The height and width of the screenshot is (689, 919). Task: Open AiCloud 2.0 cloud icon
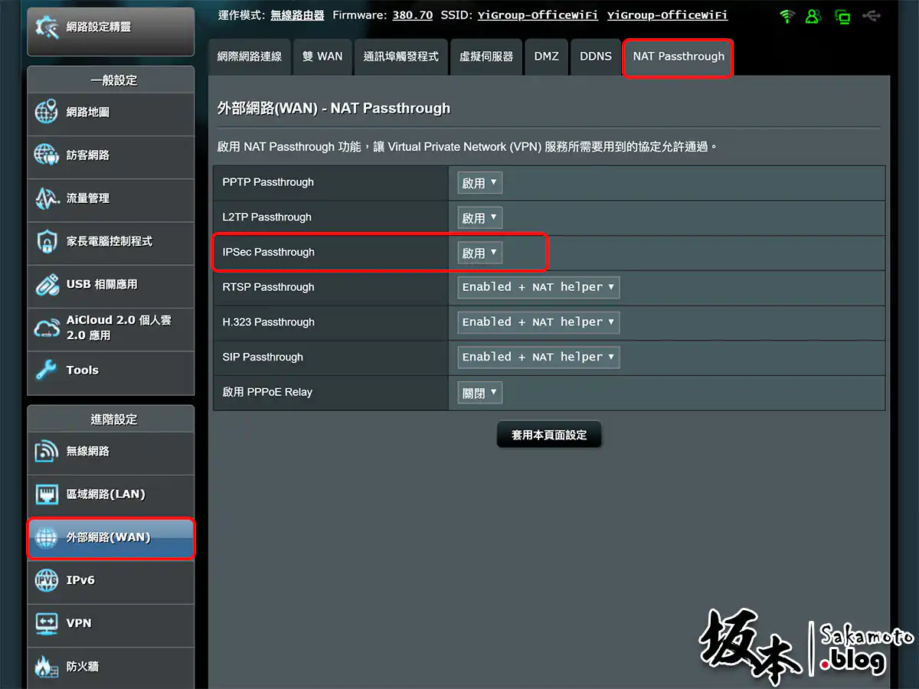(47, 328)
